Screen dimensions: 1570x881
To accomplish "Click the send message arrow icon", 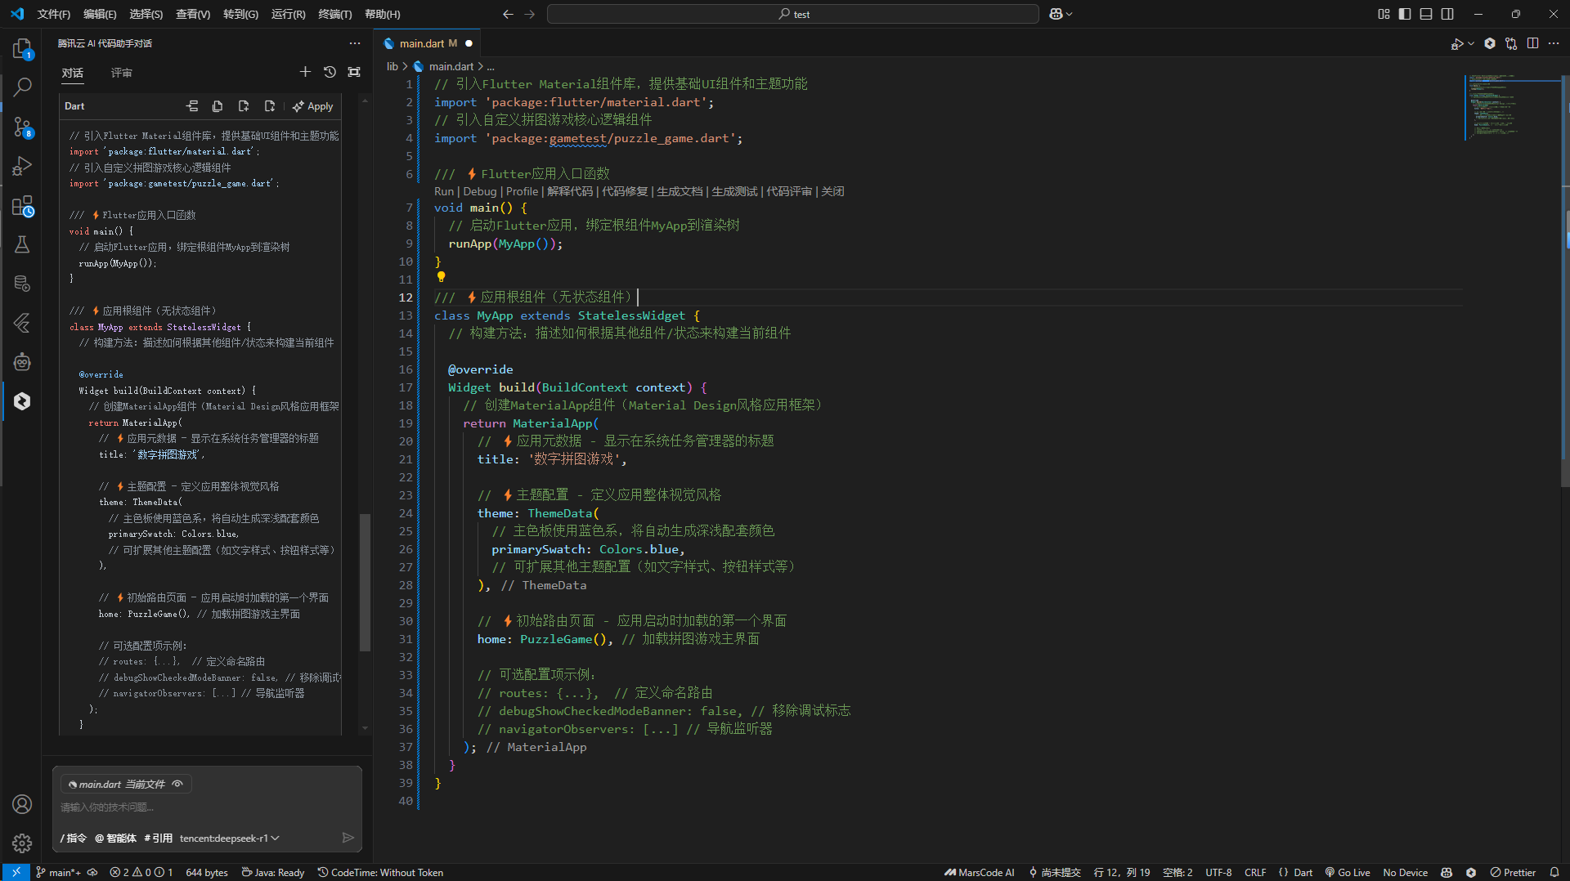I will point(348,838).
